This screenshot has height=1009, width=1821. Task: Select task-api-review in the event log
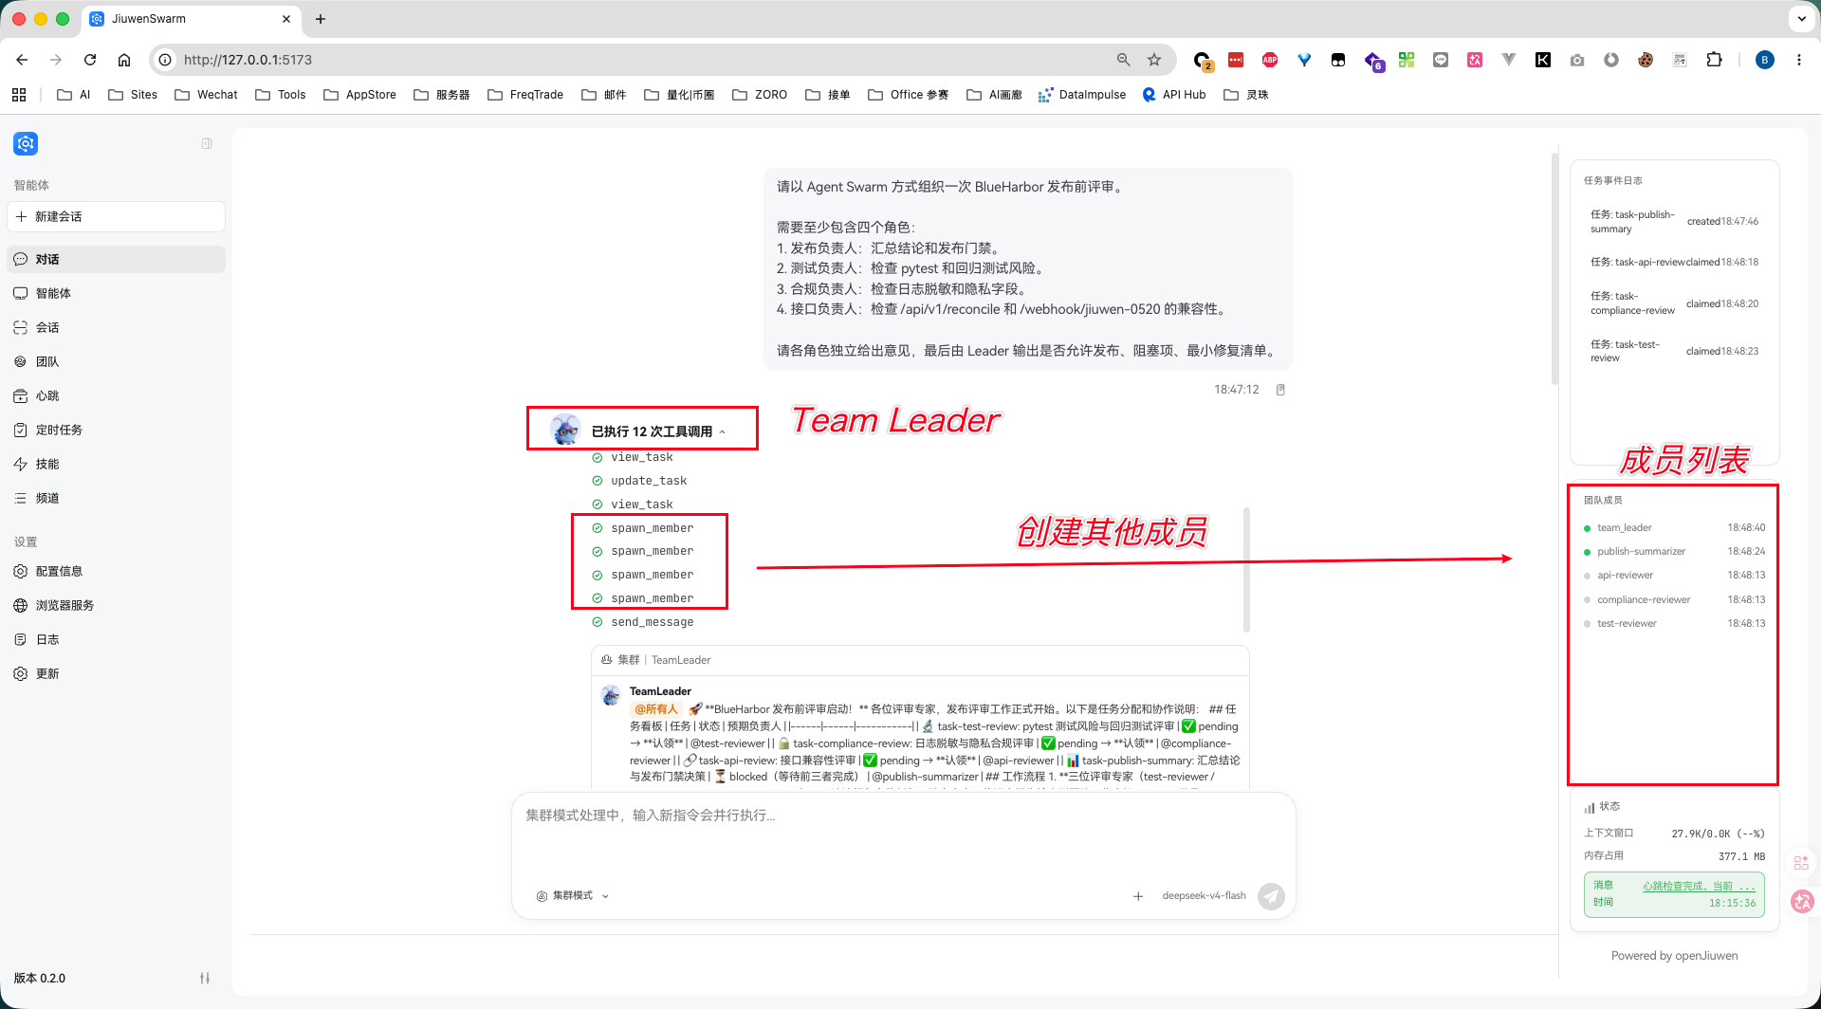(1674, 262)
